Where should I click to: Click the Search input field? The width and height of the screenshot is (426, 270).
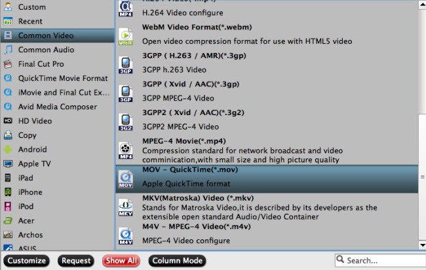pyautogui.click(x=380, y=260)
